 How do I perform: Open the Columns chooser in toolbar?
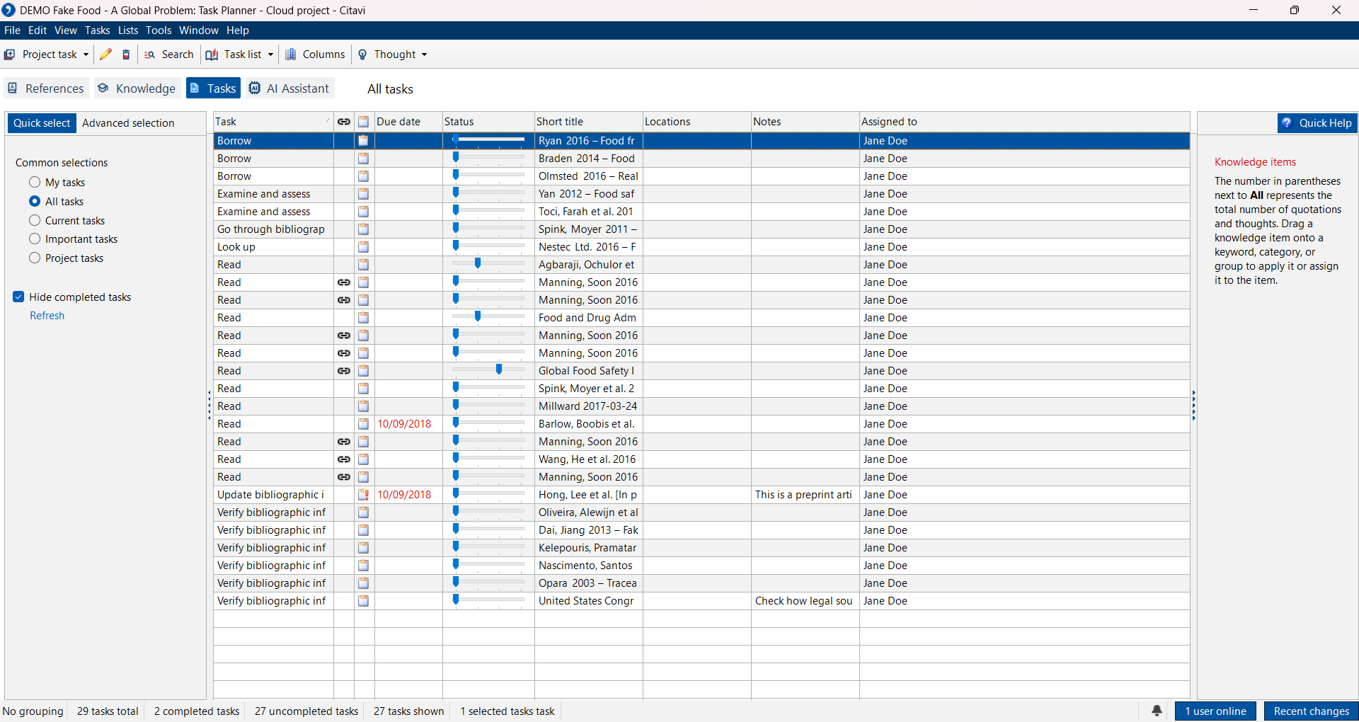315,55
